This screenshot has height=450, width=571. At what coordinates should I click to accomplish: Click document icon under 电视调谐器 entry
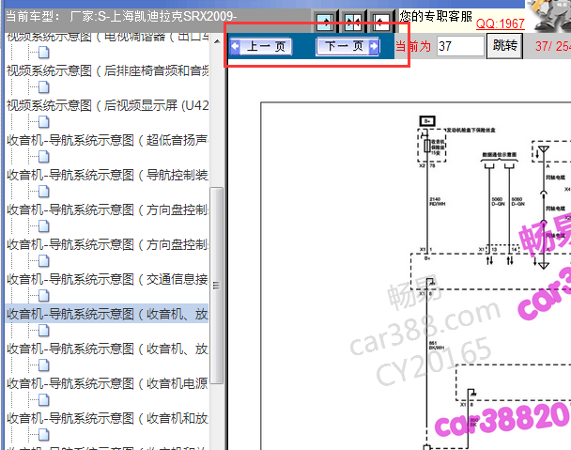tap(44, 53)
